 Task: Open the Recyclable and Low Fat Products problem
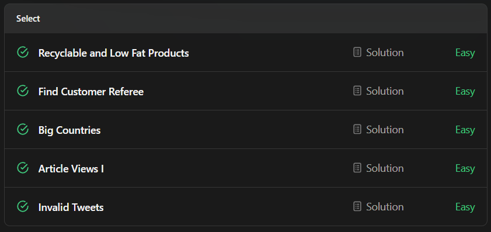[x=113, y=53]
